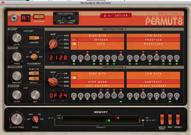Turn the filter PLACEMENT selector
This screenshot has height=135, width=191.
tap(34, 57)
